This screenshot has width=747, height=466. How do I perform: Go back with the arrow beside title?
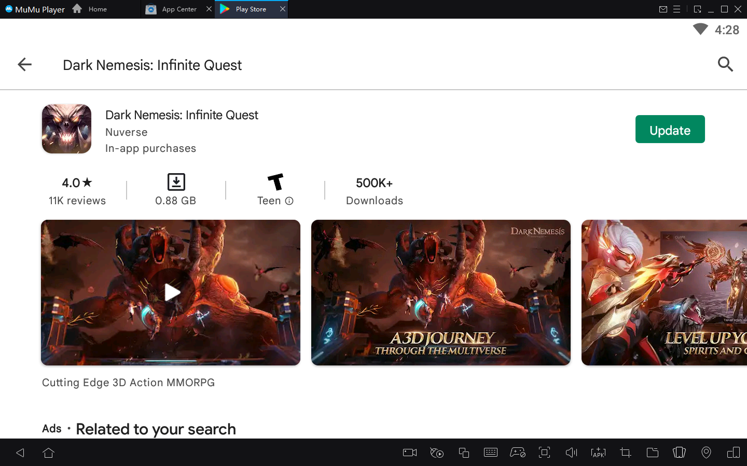coord(24,64)
